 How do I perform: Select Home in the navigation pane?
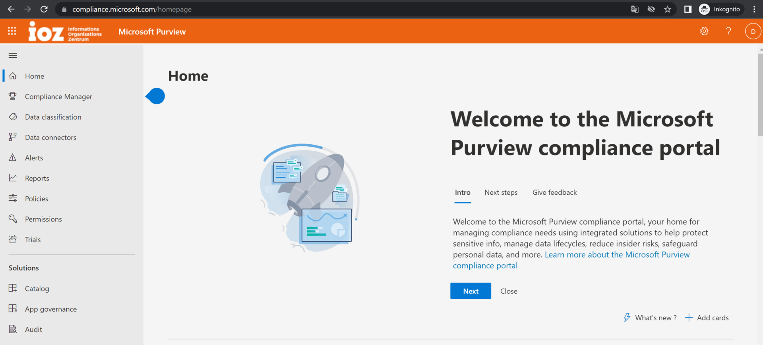pyautogui.click(x=72, y=76)
